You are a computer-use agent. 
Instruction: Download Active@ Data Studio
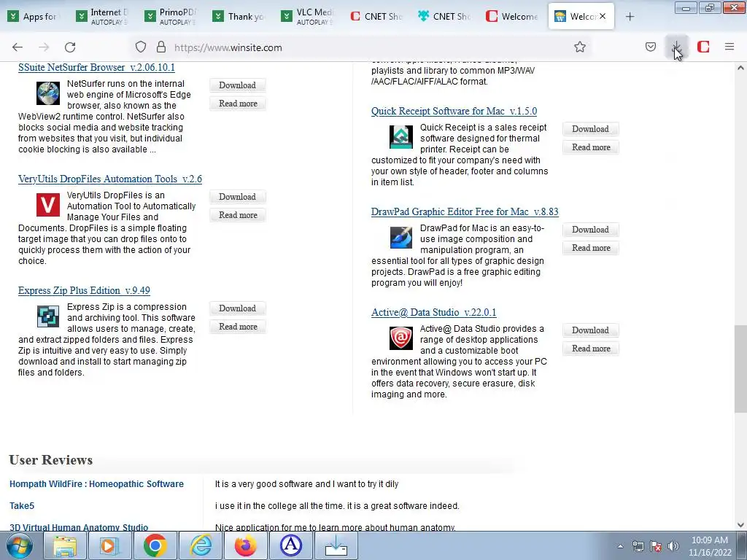pyautogui.click(x=590, y=330)
